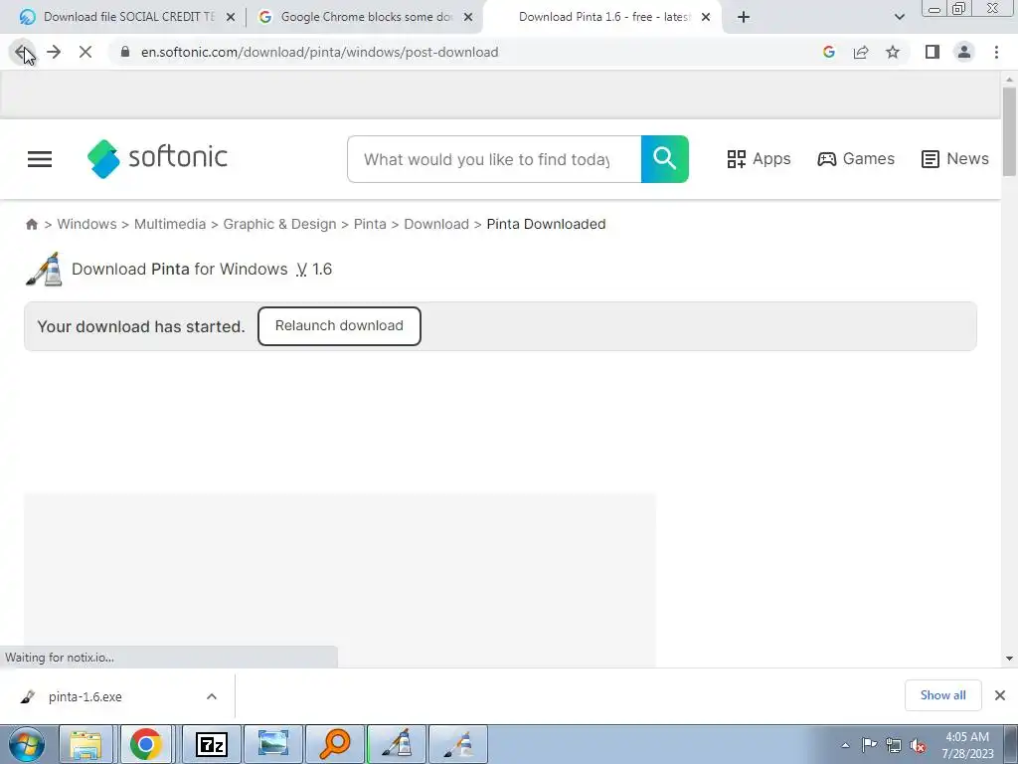This screenshot has width=1018, height=764.
Task: Close the SOCIAL CREDIT tab
Action: point(231,18)
